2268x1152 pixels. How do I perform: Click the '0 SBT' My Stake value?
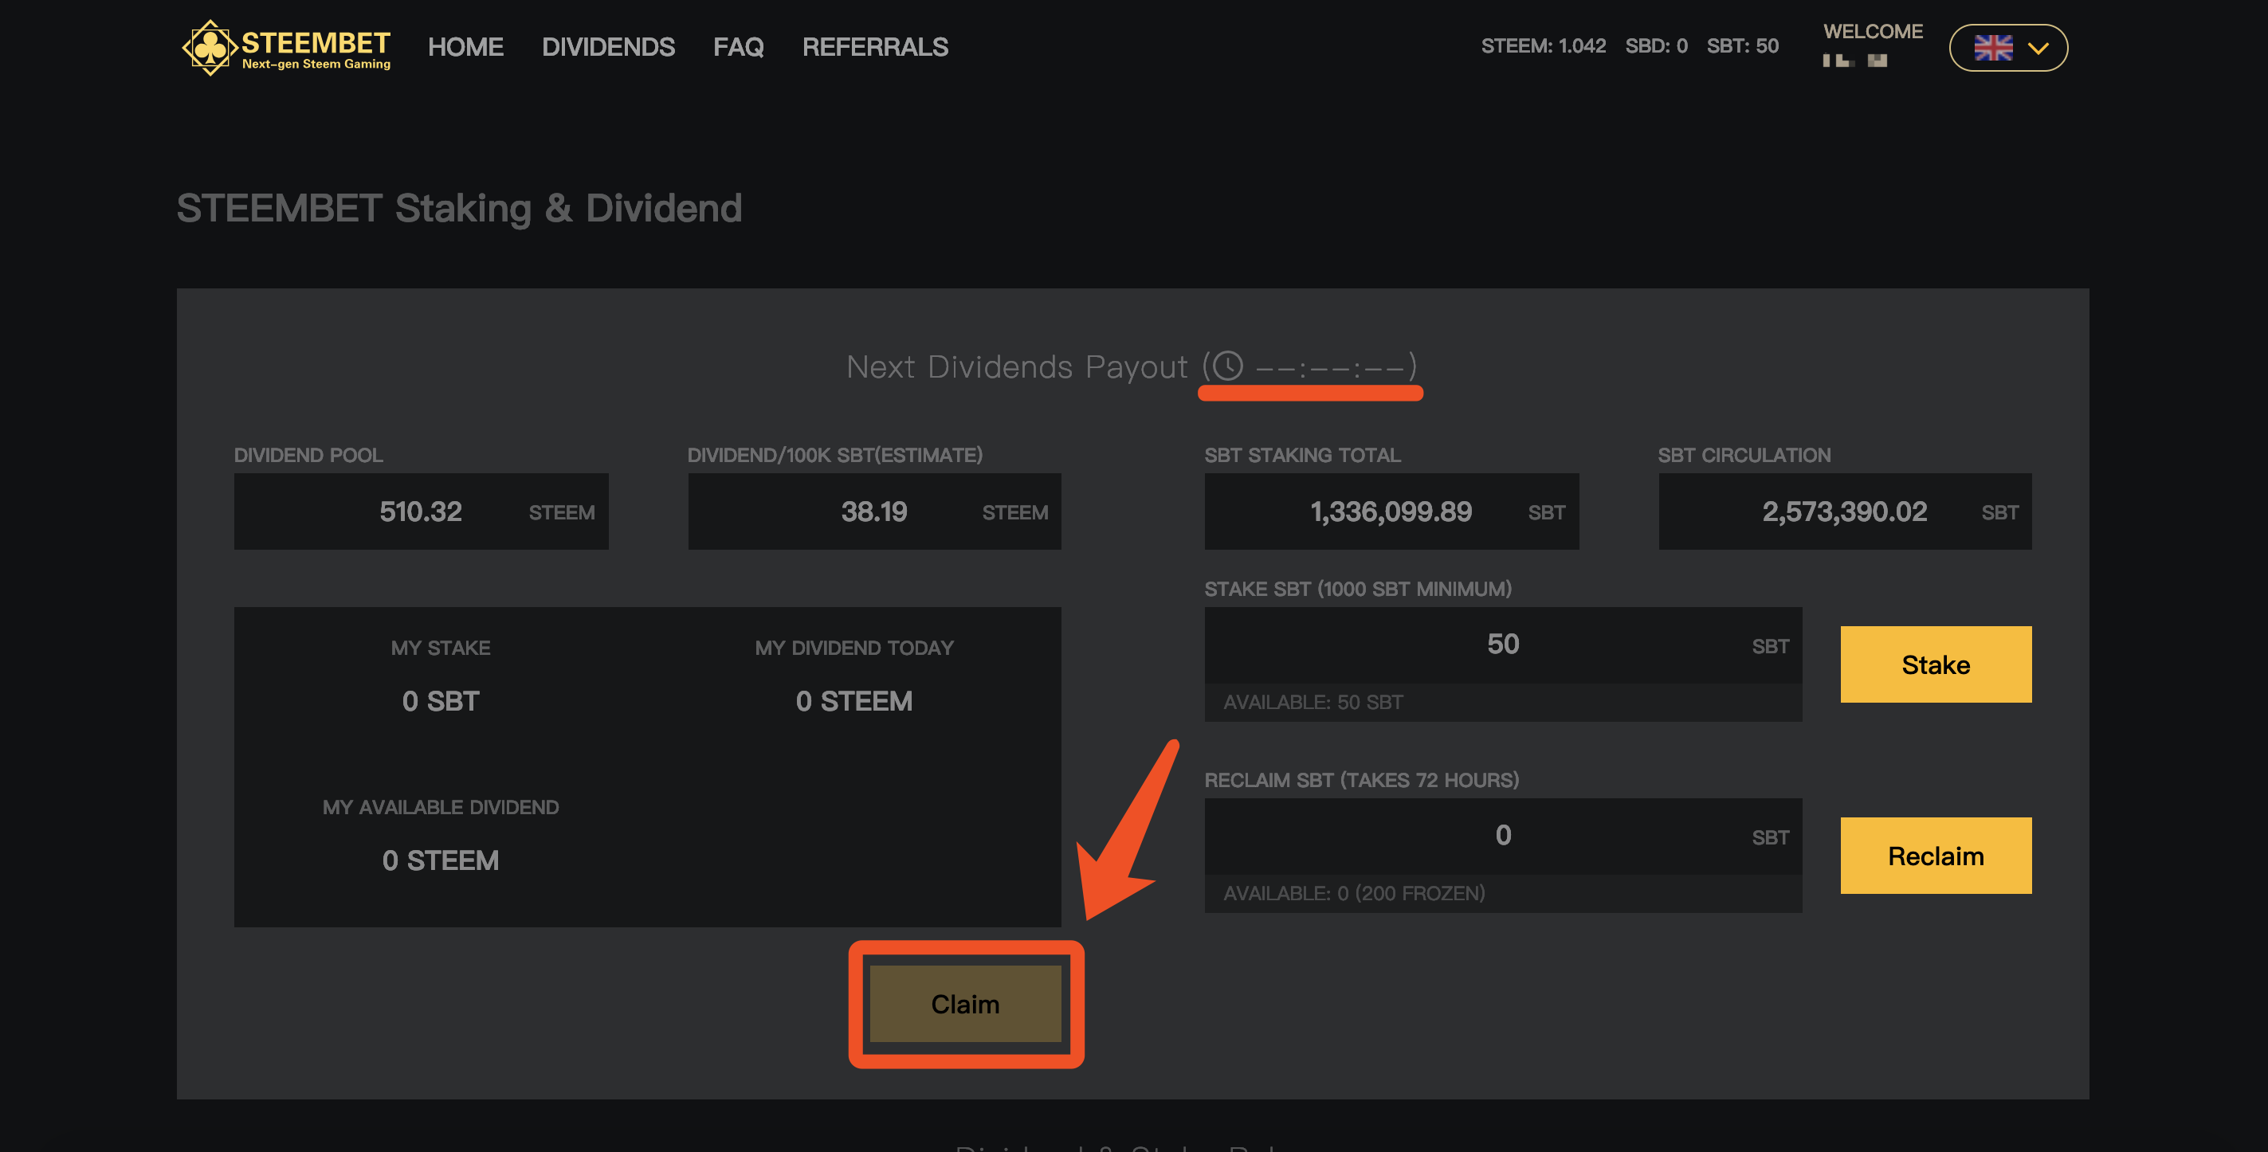(x=440, y=701)
